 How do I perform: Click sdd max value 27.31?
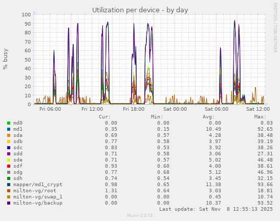click(265, 154)
